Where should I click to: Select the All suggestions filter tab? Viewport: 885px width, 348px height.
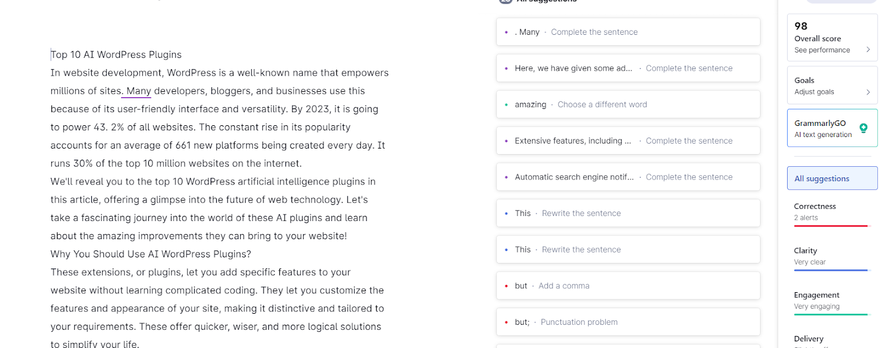(832, 178)
